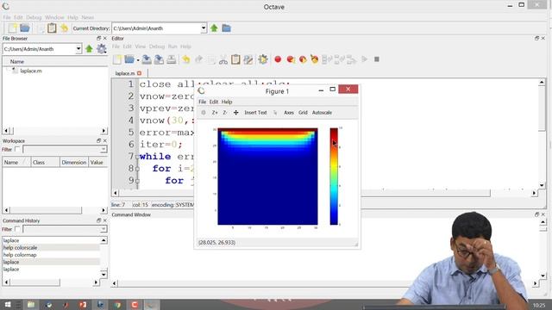Viewport: 552px width, 310px height.
Task: Open File Browser gear settings menu
Action: click(102, 49)
